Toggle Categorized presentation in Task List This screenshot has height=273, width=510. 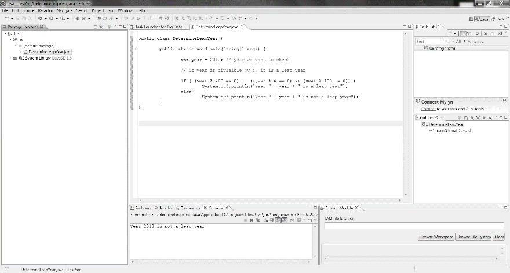tap(463, 34)
